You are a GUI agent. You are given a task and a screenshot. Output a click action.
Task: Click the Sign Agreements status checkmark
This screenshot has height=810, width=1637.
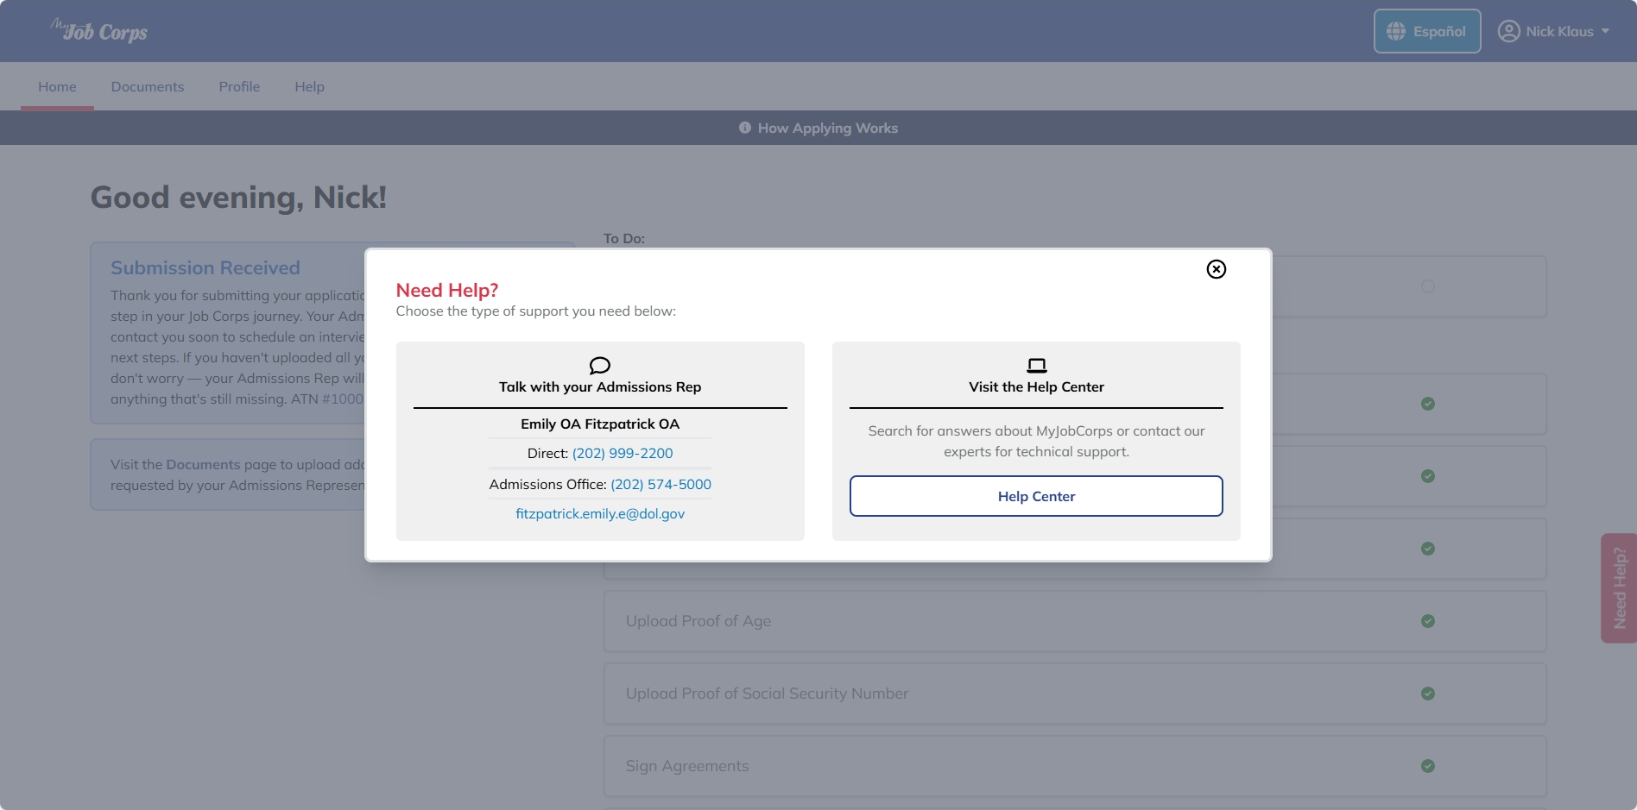click(x=1428, y=766)
